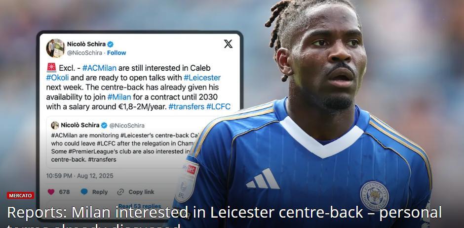Image resolution: width=464 pixels, height=228 pixels.
Task: Follow @NicoSchira via the Follow link
Action: [x=116, y=53]
